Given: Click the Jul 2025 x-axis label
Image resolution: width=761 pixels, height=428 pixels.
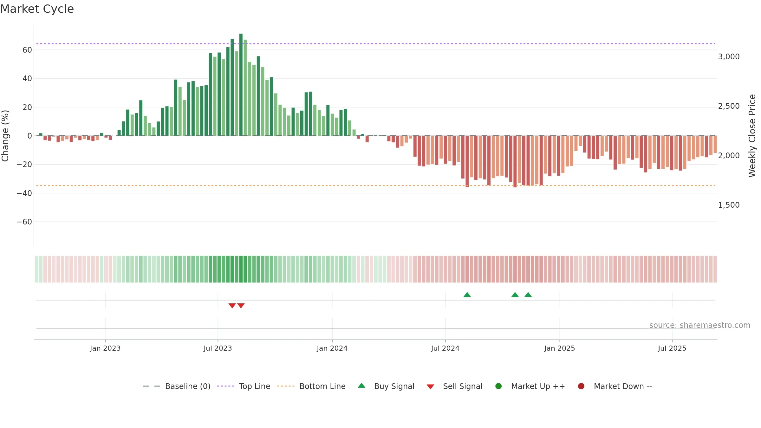Looking at the screenshot, I should coord(672,348).
